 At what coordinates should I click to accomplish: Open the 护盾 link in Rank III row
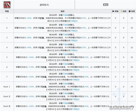tap(44, 106)
